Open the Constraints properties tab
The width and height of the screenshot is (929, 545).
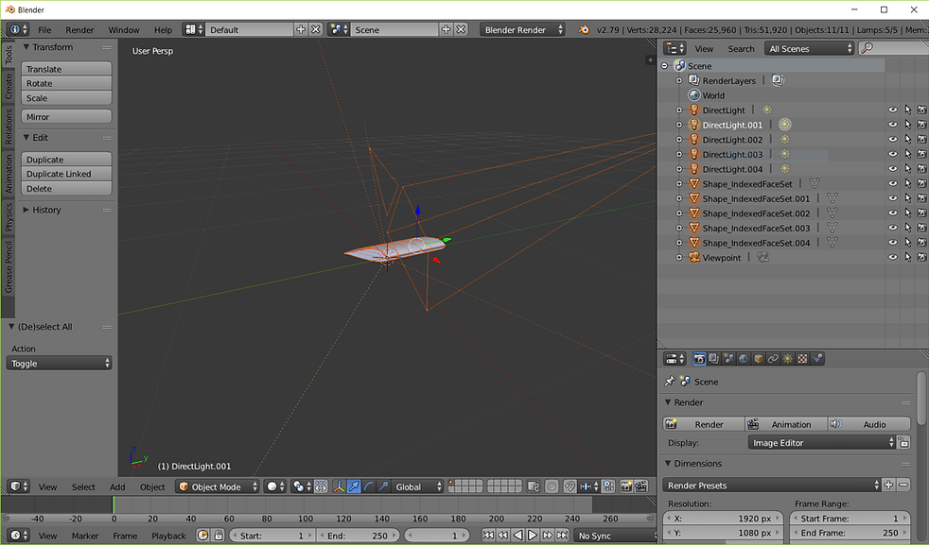773,359
